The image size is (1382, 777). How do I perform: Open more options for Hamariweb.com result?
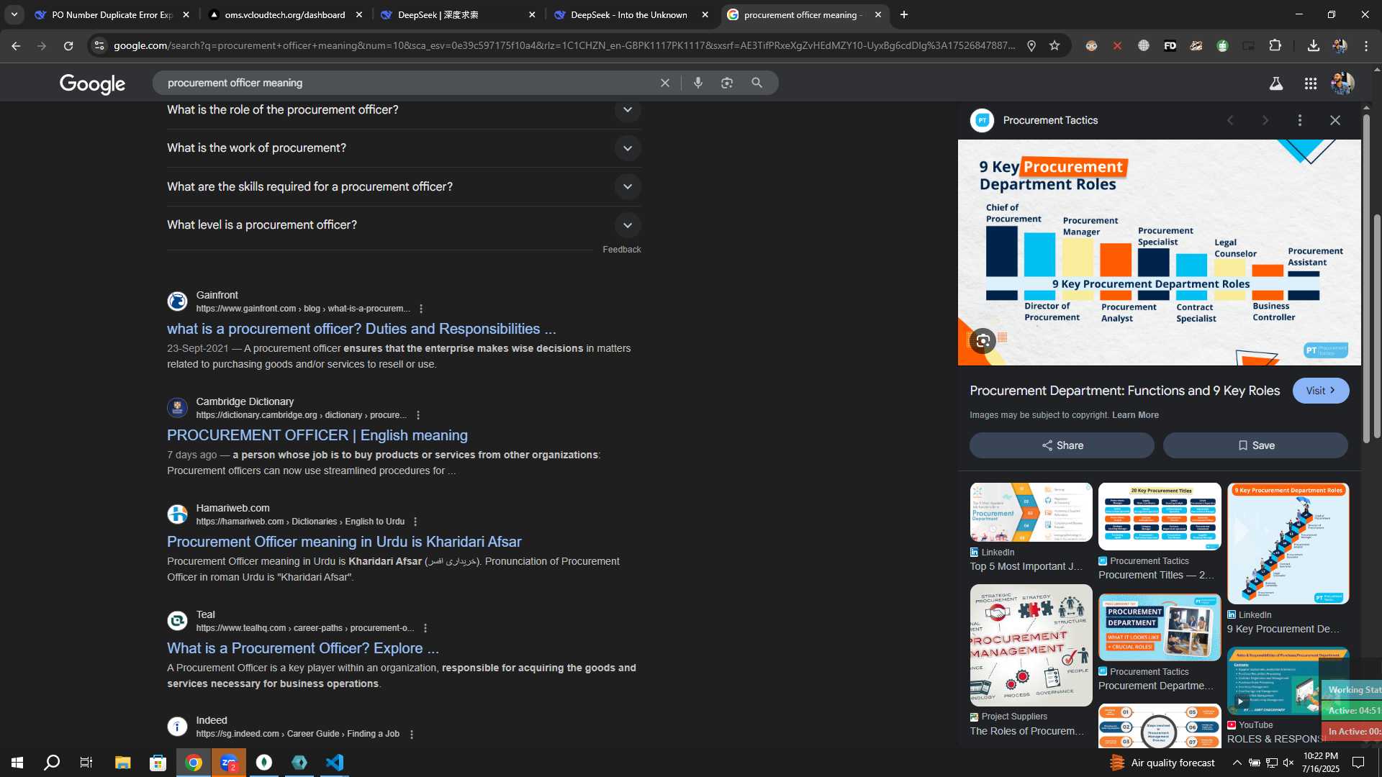(415, 522)
